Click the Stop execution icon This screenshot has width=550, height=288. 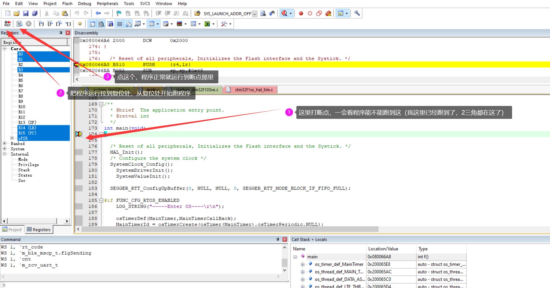(28, 24)
